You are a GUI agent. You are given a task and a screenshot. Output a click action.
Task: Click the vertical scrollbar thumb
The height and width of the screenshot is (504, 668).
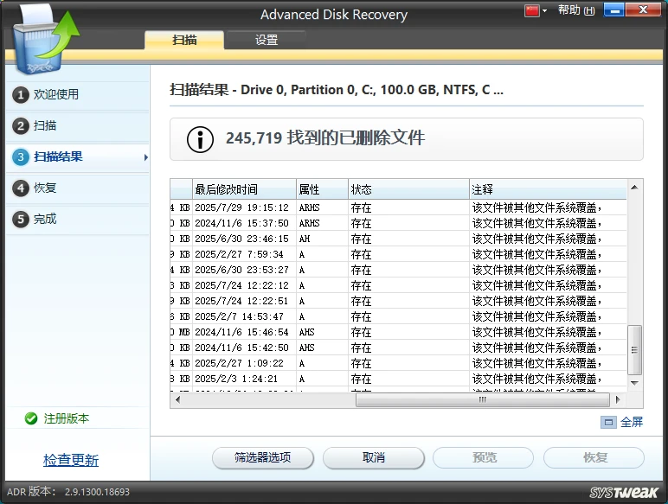pos(634,350)
